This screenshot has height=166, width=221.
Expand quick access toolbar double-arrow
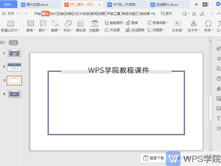tap(26, 14)
